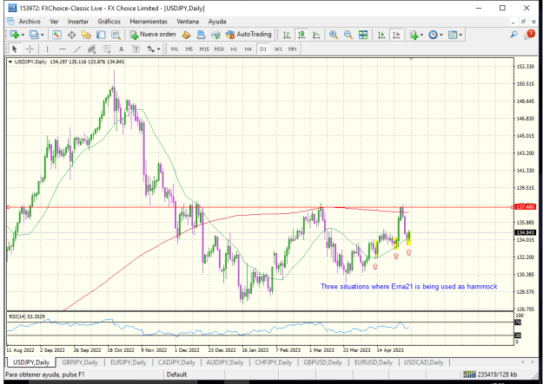The width and height of the screenshot is (543, 384).
Task: Switch timeframe to MN
Action: tap(292, 49)
